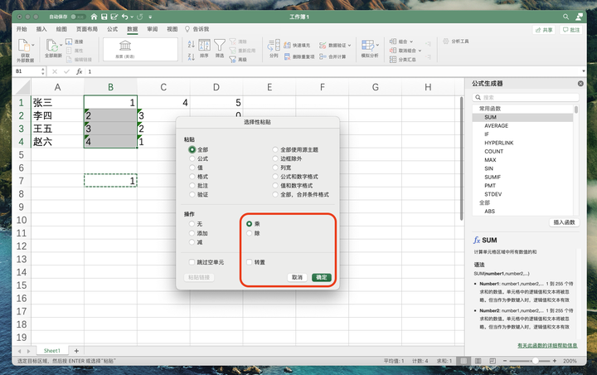Viewport: 597px width, 375px height.
Task: Click the save icon in title bar
Action: [x=104, y=17]
